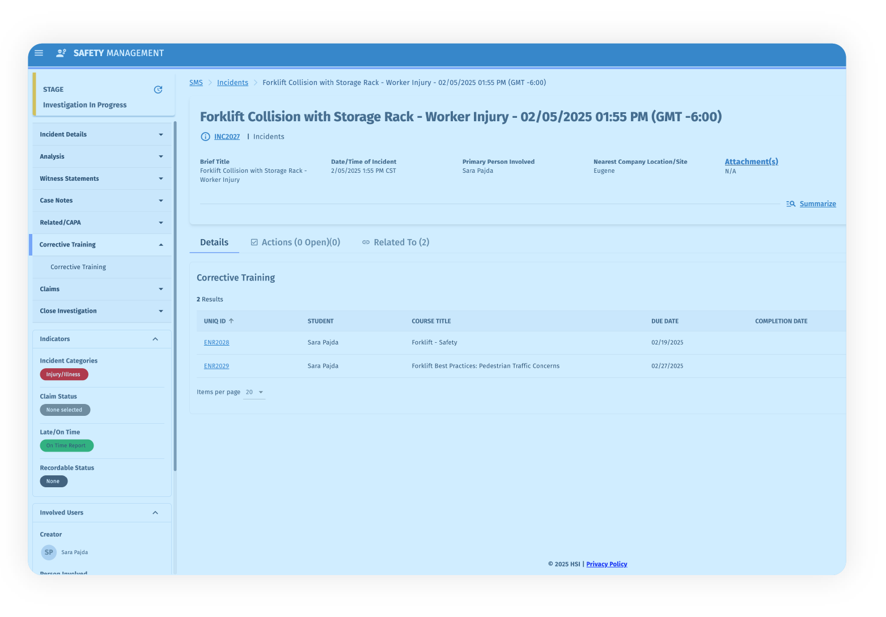Click the stage history refresh icon
The image size is (886, 617).
pos(158,90)
